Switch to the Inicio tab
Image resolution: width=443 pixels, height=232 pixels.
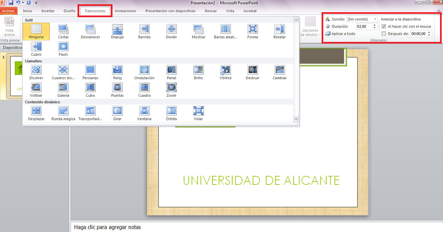click(28, 11)
